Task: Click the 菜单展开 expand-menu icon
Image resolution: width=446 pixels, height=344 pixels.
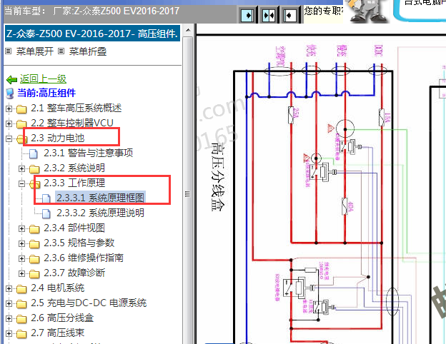Action: 9,51
